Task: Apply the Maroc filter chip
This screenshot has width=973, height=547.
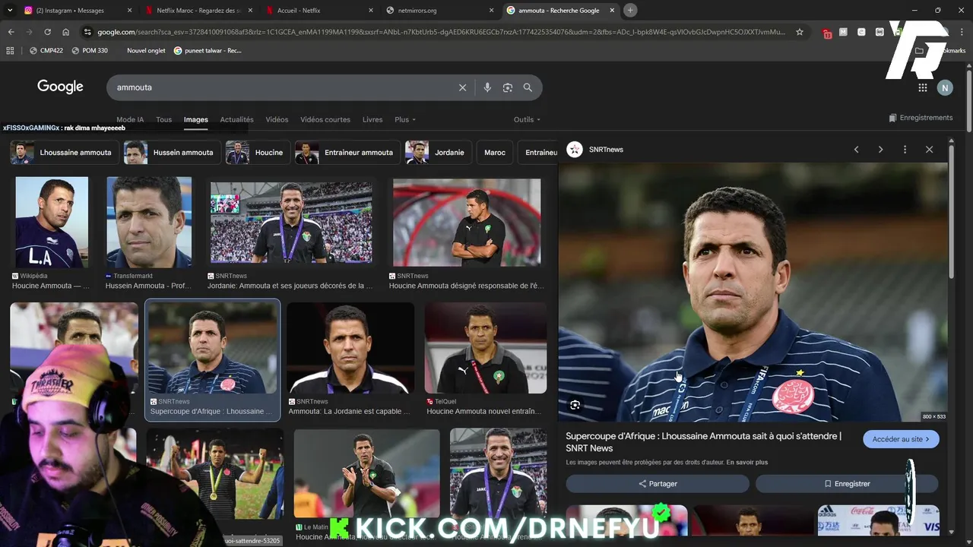Action: click(495, 153)
